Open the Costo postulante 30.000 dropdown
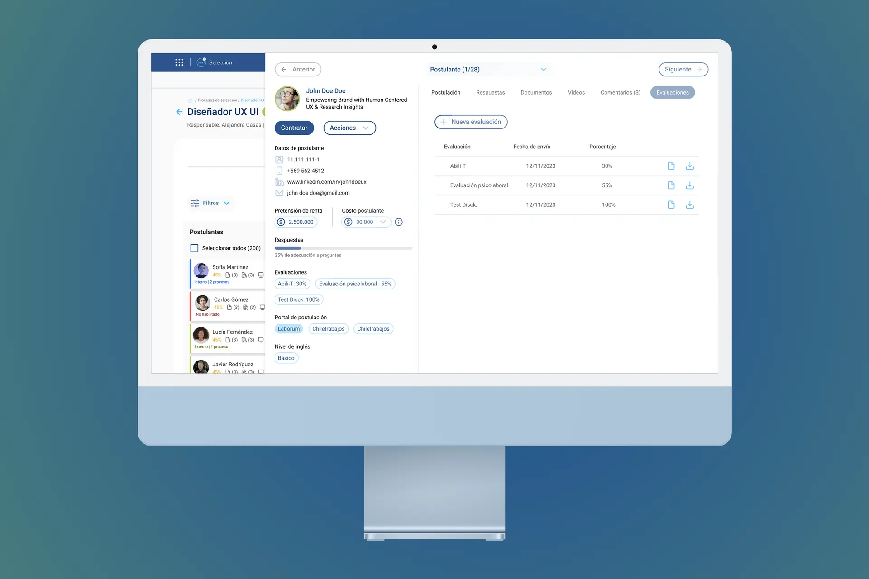The width and height of the screenshot is (869, 579). tap(366, 222)
